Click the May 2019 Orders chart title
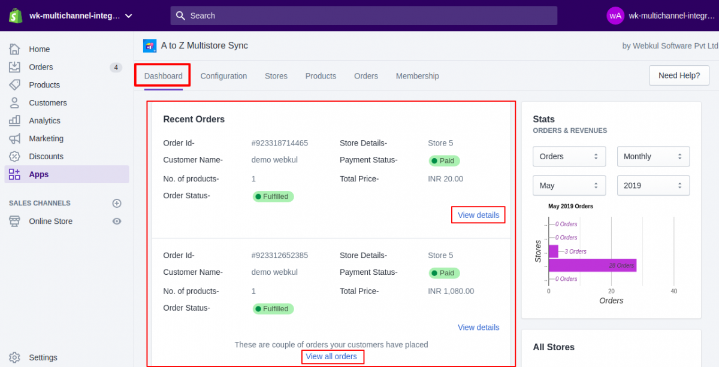The width and height of the screenshot is (719, 367). (570, 206)
